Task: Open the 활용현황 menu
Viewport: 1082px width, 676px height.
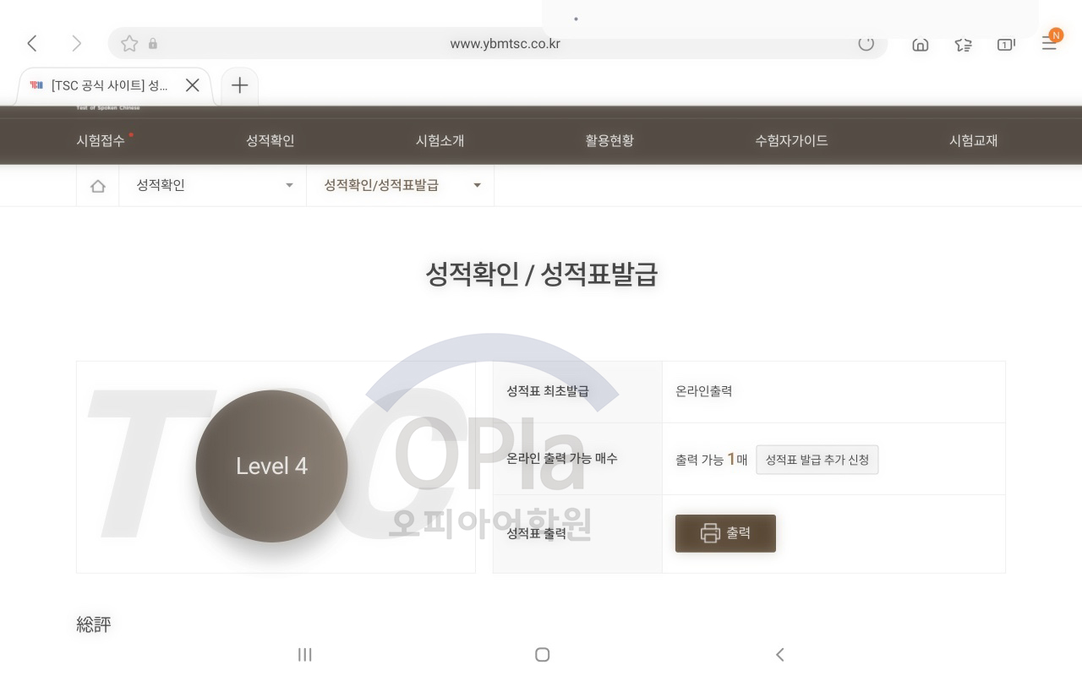Action: pos(609,140)
